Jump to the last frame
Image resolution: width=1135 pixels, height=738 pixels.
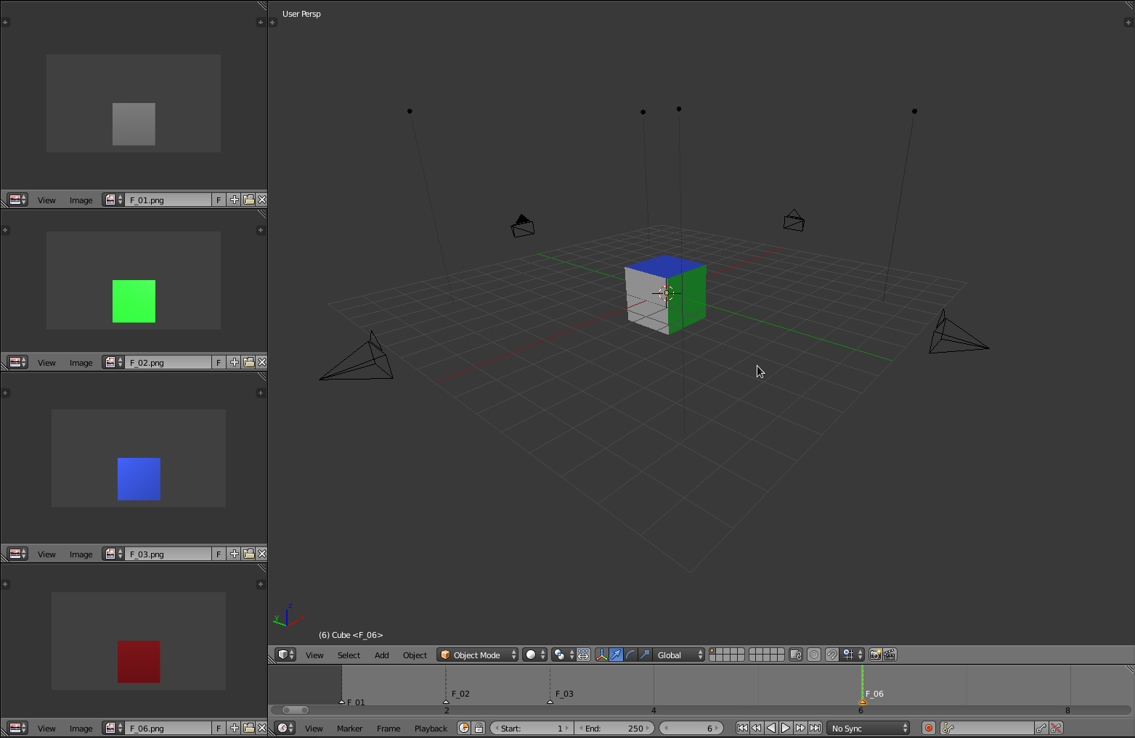click(x=815, y=728)
